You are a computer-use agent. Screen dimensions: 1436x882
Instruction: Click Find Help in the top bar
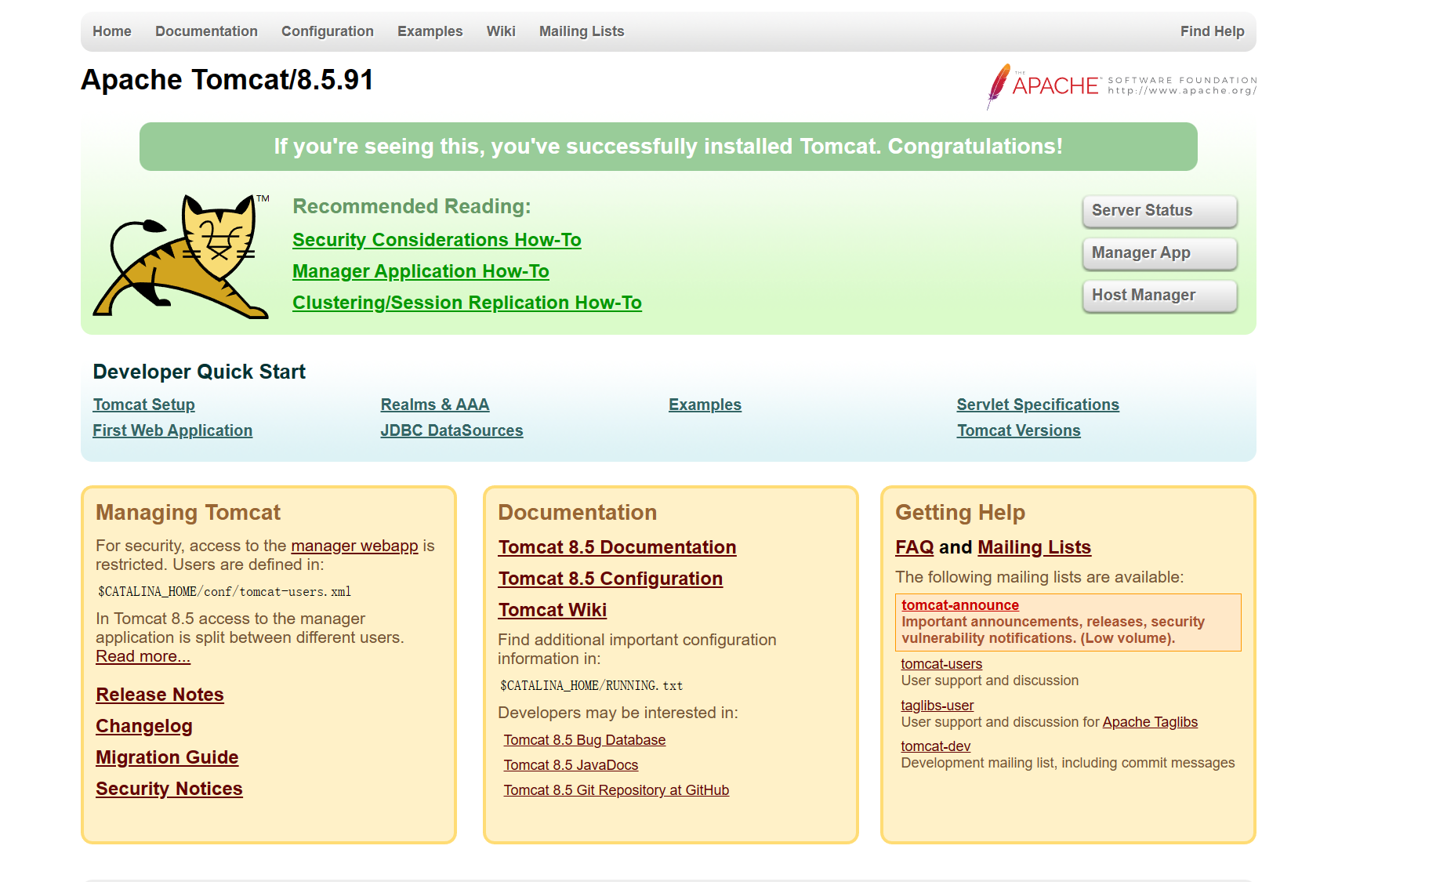[x=1212, y=31]
